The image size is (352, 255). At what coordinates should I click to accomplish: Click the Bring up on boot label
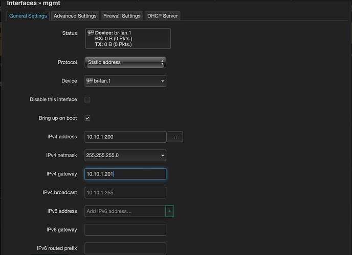pos(58,118)
